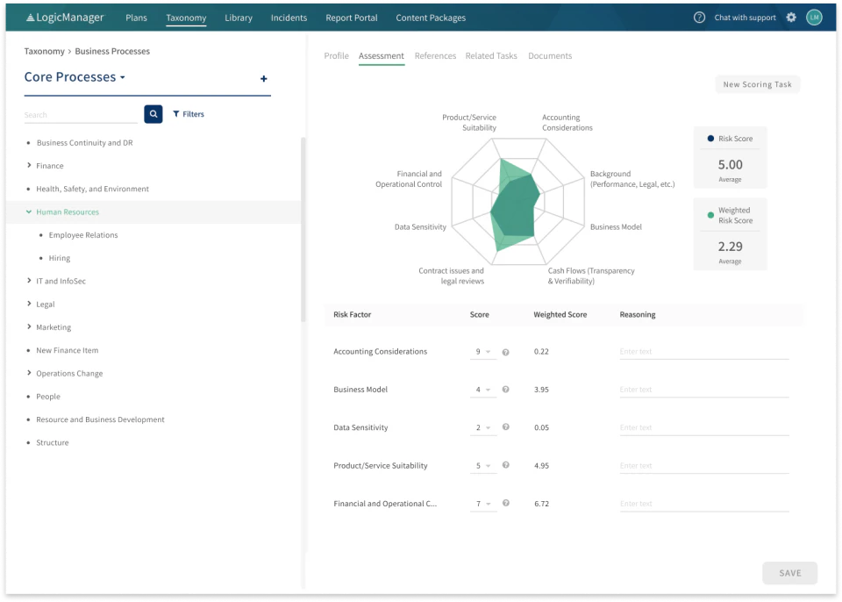
Task: Click the LM user avatar
Action: point(814,17)
